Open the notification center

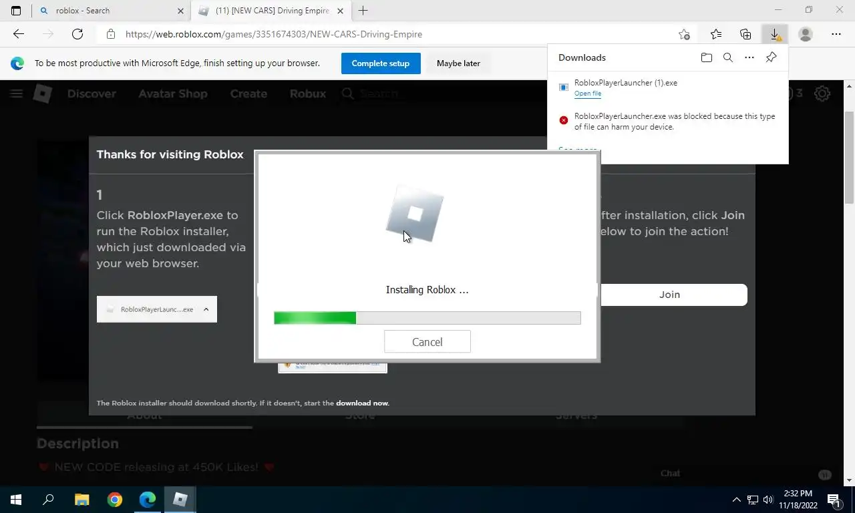coord(834,499)
